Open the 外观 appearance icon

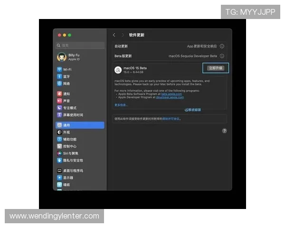tap(59, 132)
